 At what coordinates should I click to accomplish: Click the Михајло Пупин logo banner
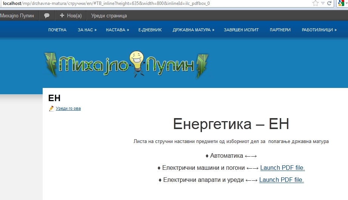[126, 65]
